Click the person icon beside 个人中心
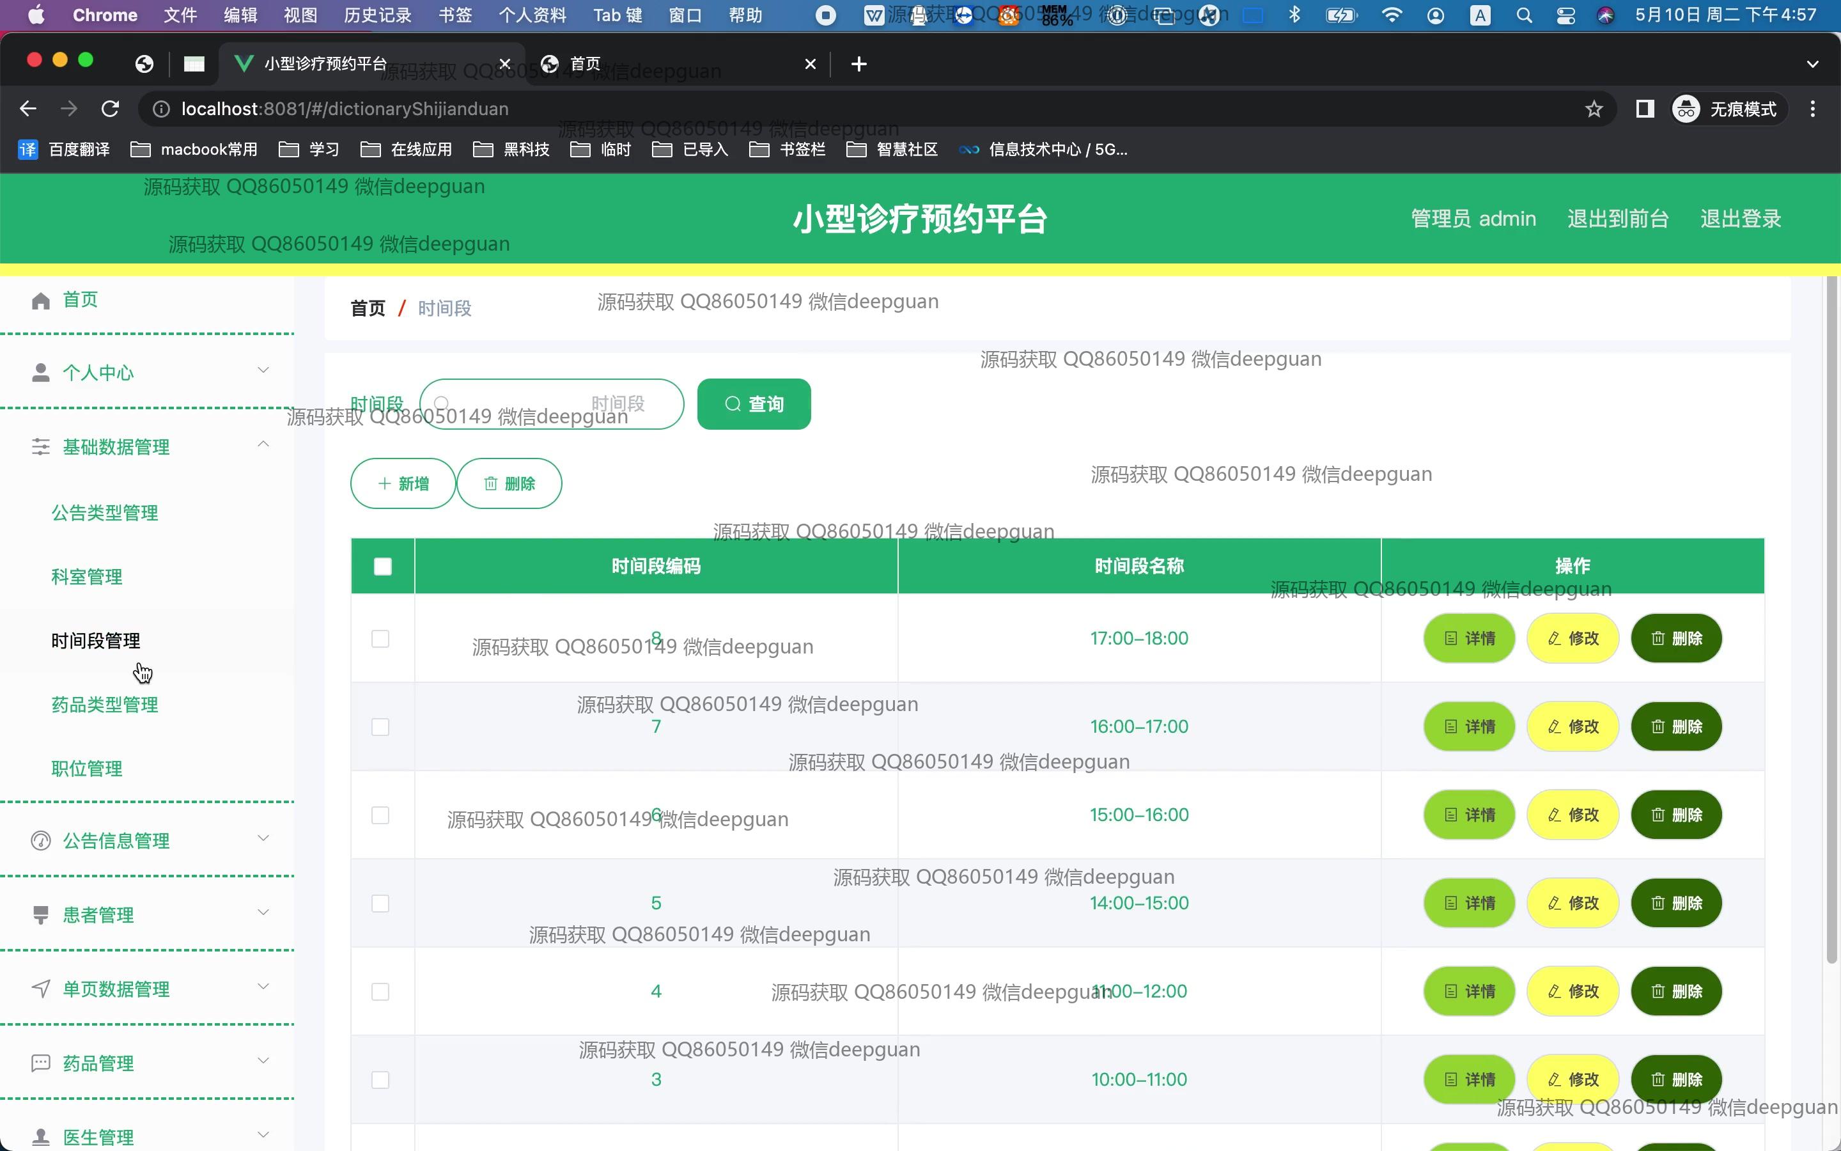This screenshot has height=1151, width=1841. click(x=41, y=373)
